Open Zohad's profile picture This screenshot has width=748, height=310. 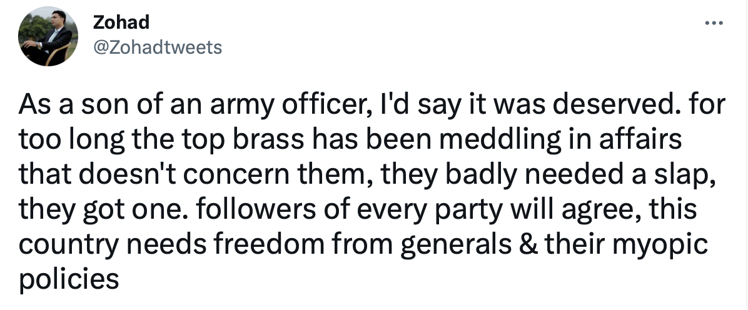coord(48,36)
